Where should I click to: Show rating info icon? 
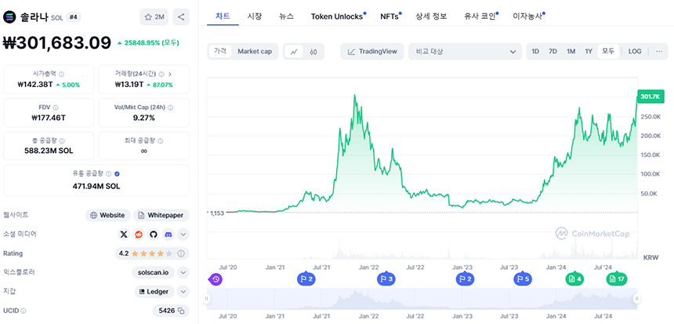click(181, 253)
